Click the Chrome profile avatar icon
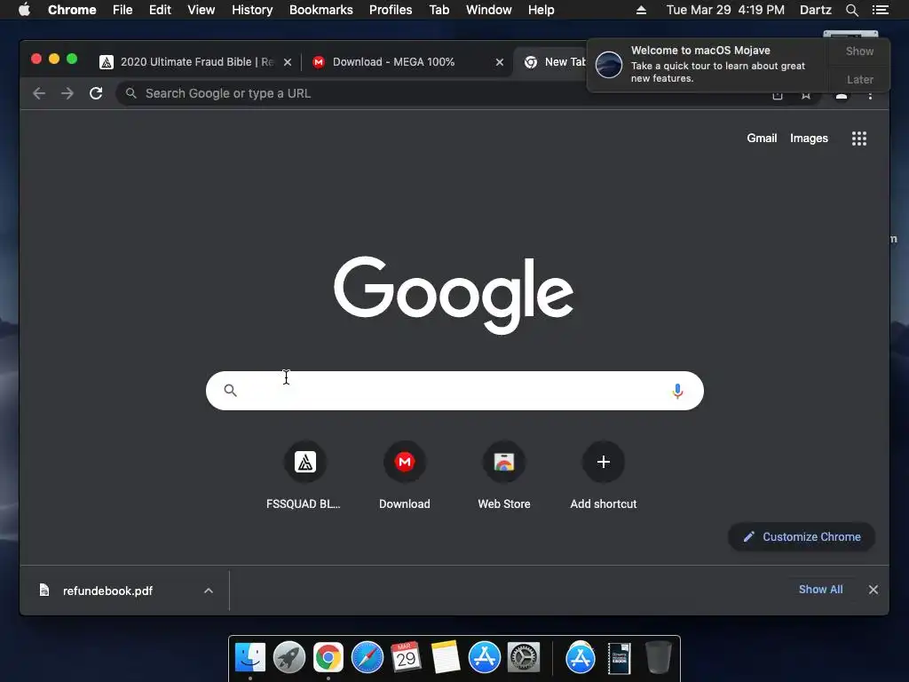Viewport: 909px width, 682px height. [842, 96]
